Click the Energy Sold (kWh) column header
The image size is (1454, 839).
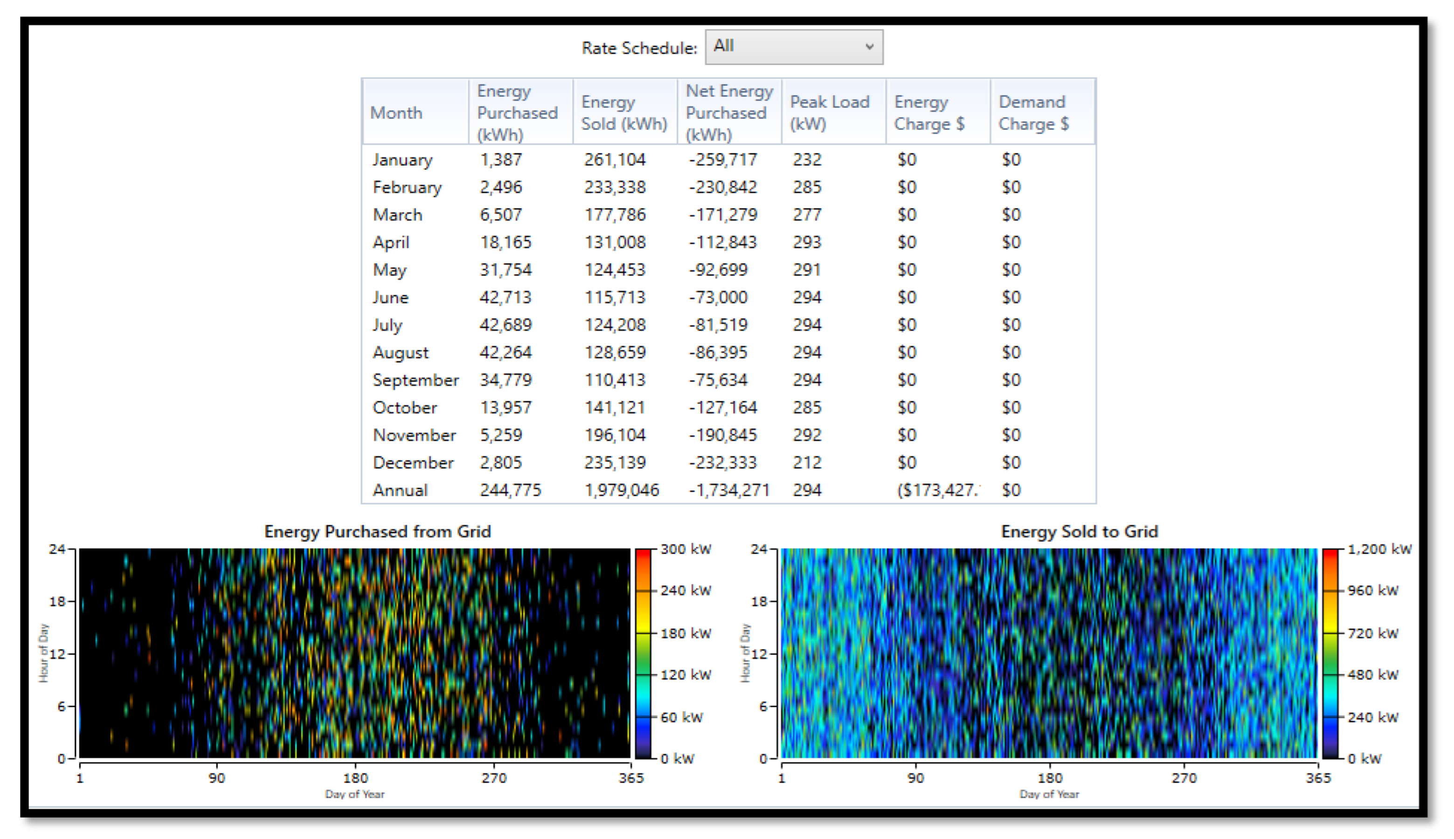624,112
